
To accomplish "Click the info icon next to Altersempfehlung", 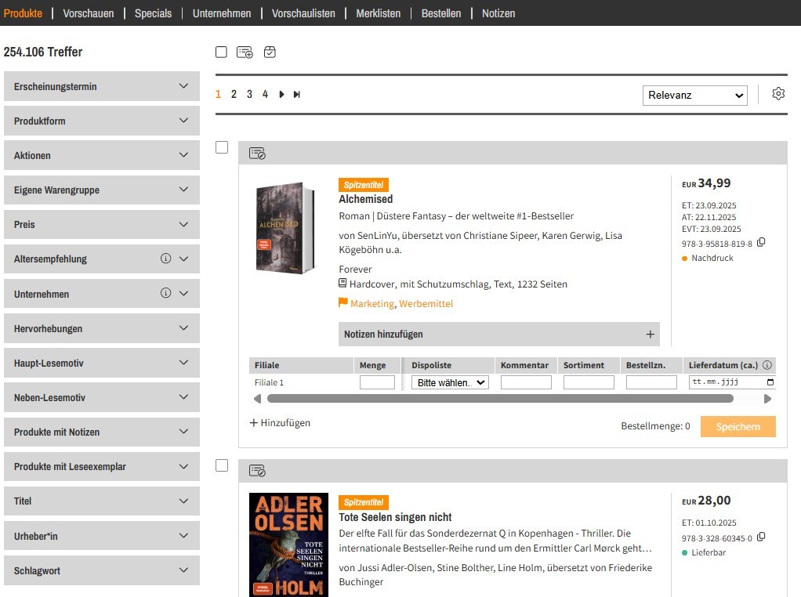I will pyautogui.click(x=165, y=259).
